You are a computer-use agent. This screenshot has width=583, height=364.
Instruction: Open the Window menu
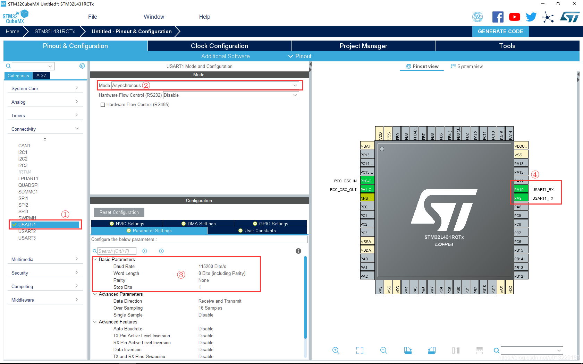click(154, 17)
